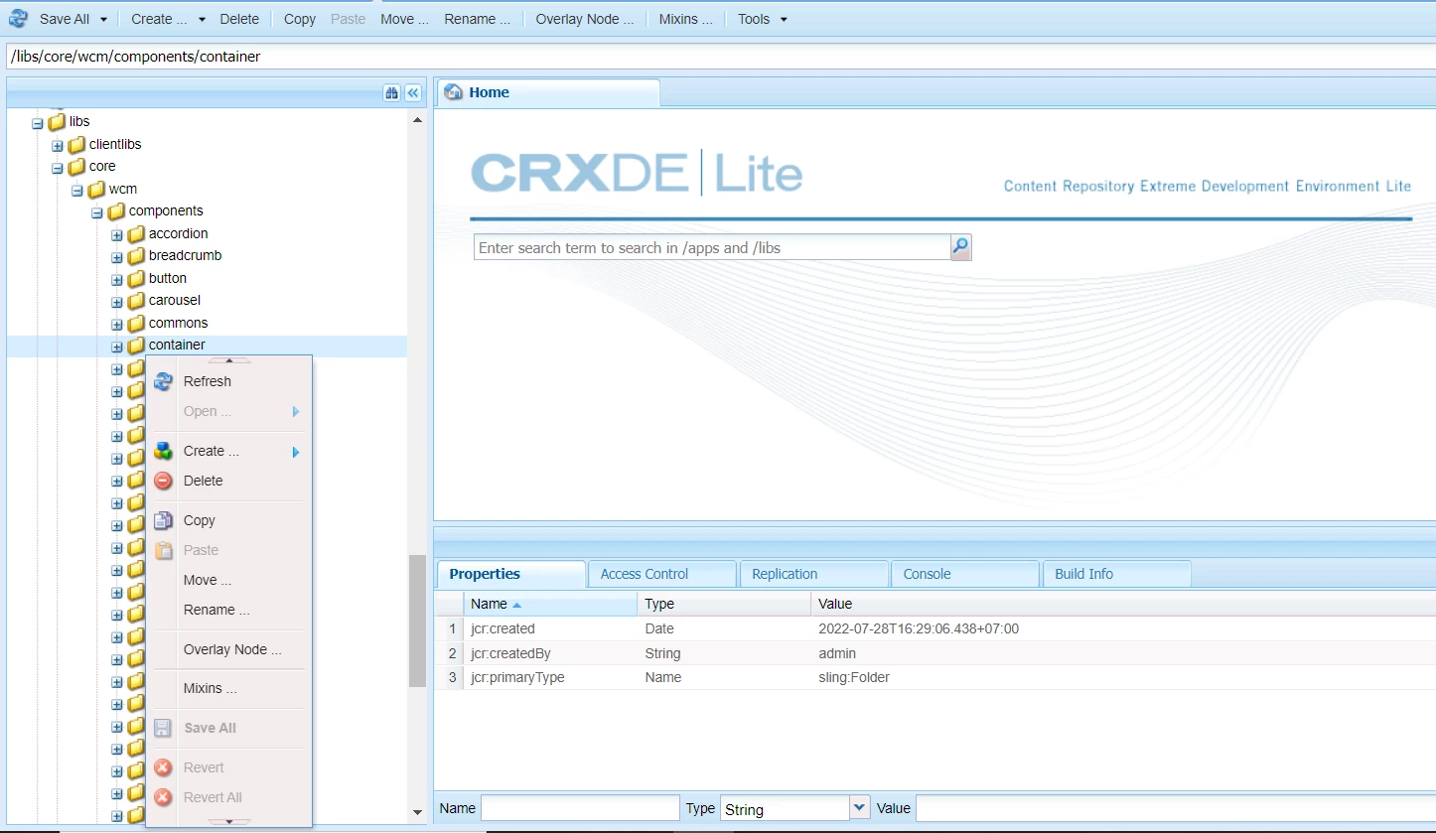Click the Create submenu arrow in context menu
Image resolution: width=1436 pixels, height=833 pixels.
coord(296,452)
